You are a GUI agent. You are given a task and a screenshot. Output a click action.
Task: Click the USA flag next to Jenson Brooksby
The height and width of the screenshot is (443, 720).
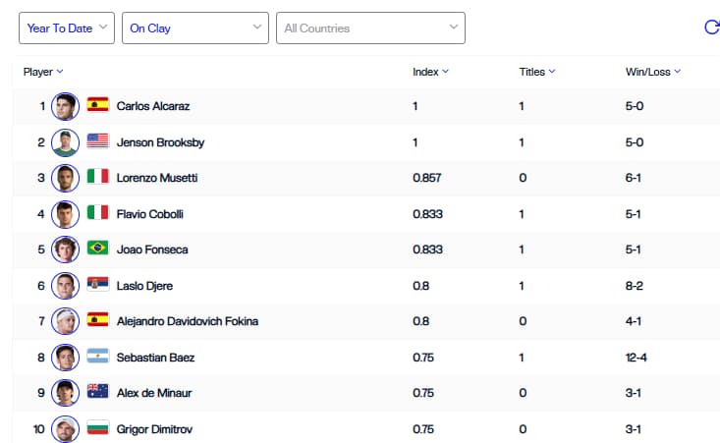coord(98,140)
